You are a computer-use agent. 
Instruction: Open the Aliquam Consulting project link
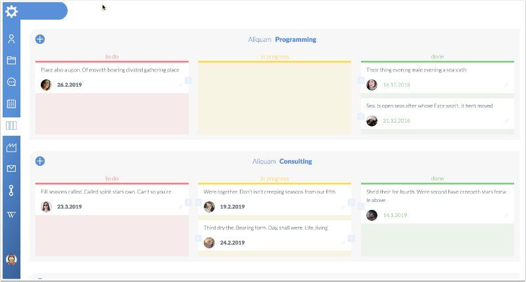tap(282, 161)
